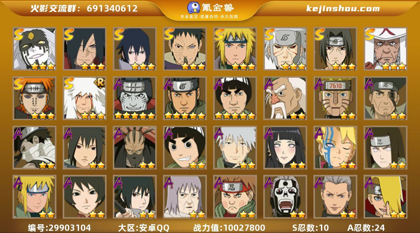
Task: Select the character with 7610 headband
Action: click(x=335, y=98)
